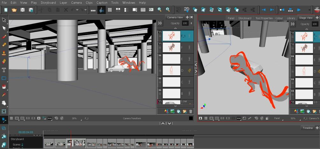Image resolution: width=320 pixels, height=149 pixels.
Task: Select the Contour Editor tool
Action: [x=4, y=28]
